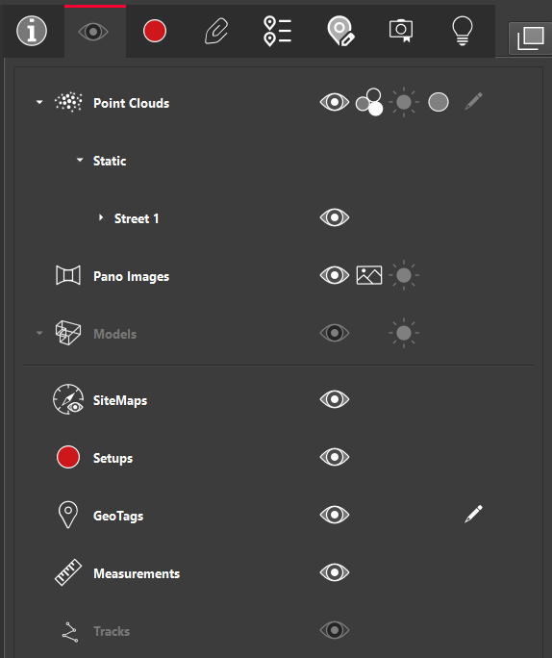This screenshot has height=658, width=552.
Task: Collapse the Static subgroup
Action: 80,160
